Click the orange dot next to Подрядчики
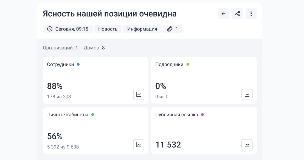The width and height of the screenshot is (304, 160). point(188,64)
